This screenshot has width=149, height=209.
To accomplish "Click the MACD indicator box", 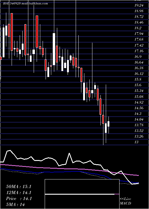I will pos(82,194).
